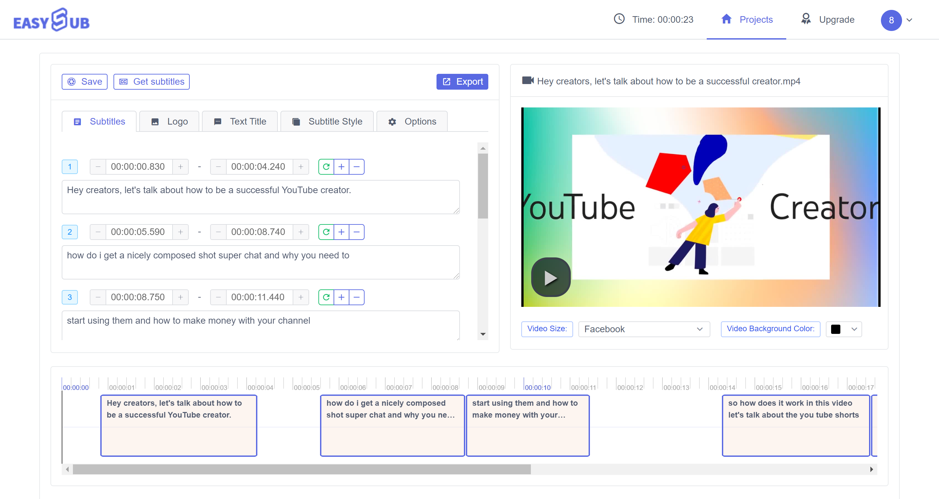Add subtitle after line 1 with plus icon
Image resolution: width=939 pixels, height=499 pixels.
341,167
